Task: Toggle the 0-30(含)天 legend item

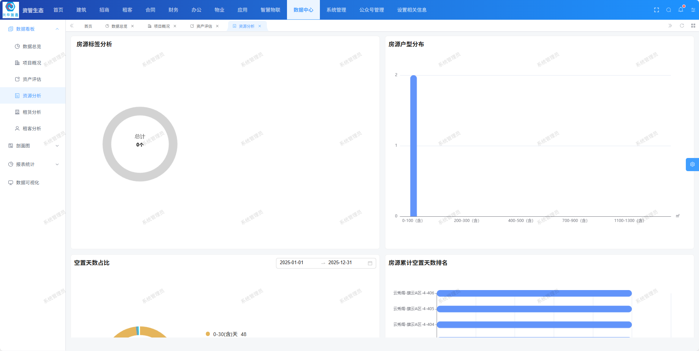Action: click(x=225, y=334)
